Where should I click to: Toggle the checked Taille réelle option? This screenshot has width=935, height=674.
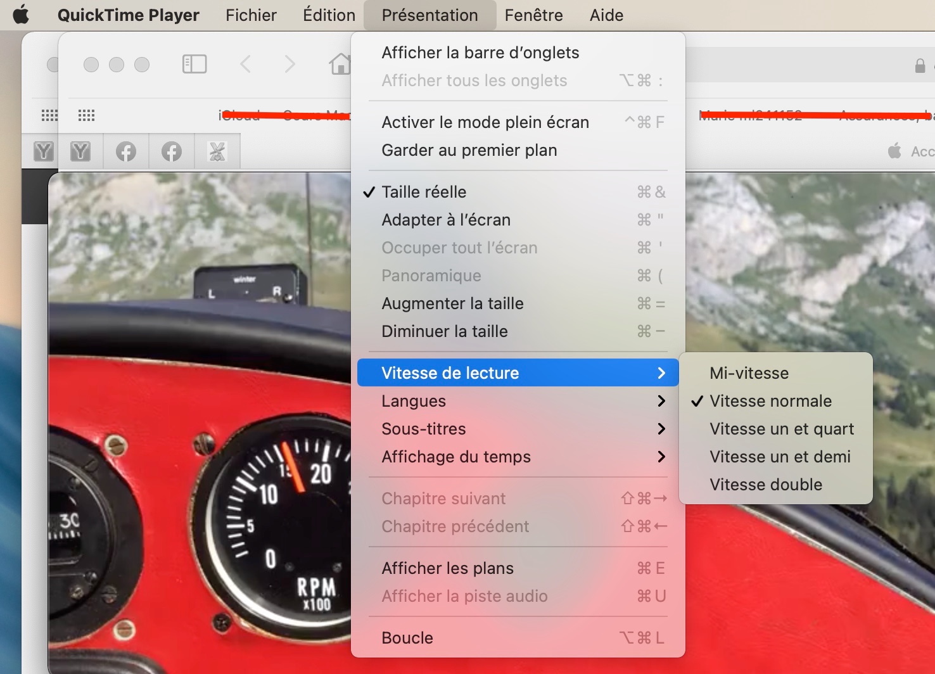tap(518, 192)
